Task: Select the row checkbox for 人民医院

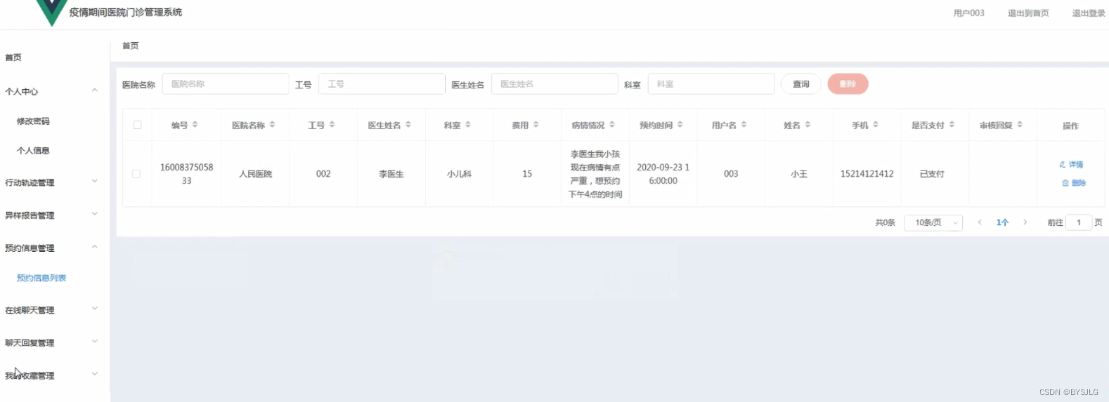Action: [136, 173]
